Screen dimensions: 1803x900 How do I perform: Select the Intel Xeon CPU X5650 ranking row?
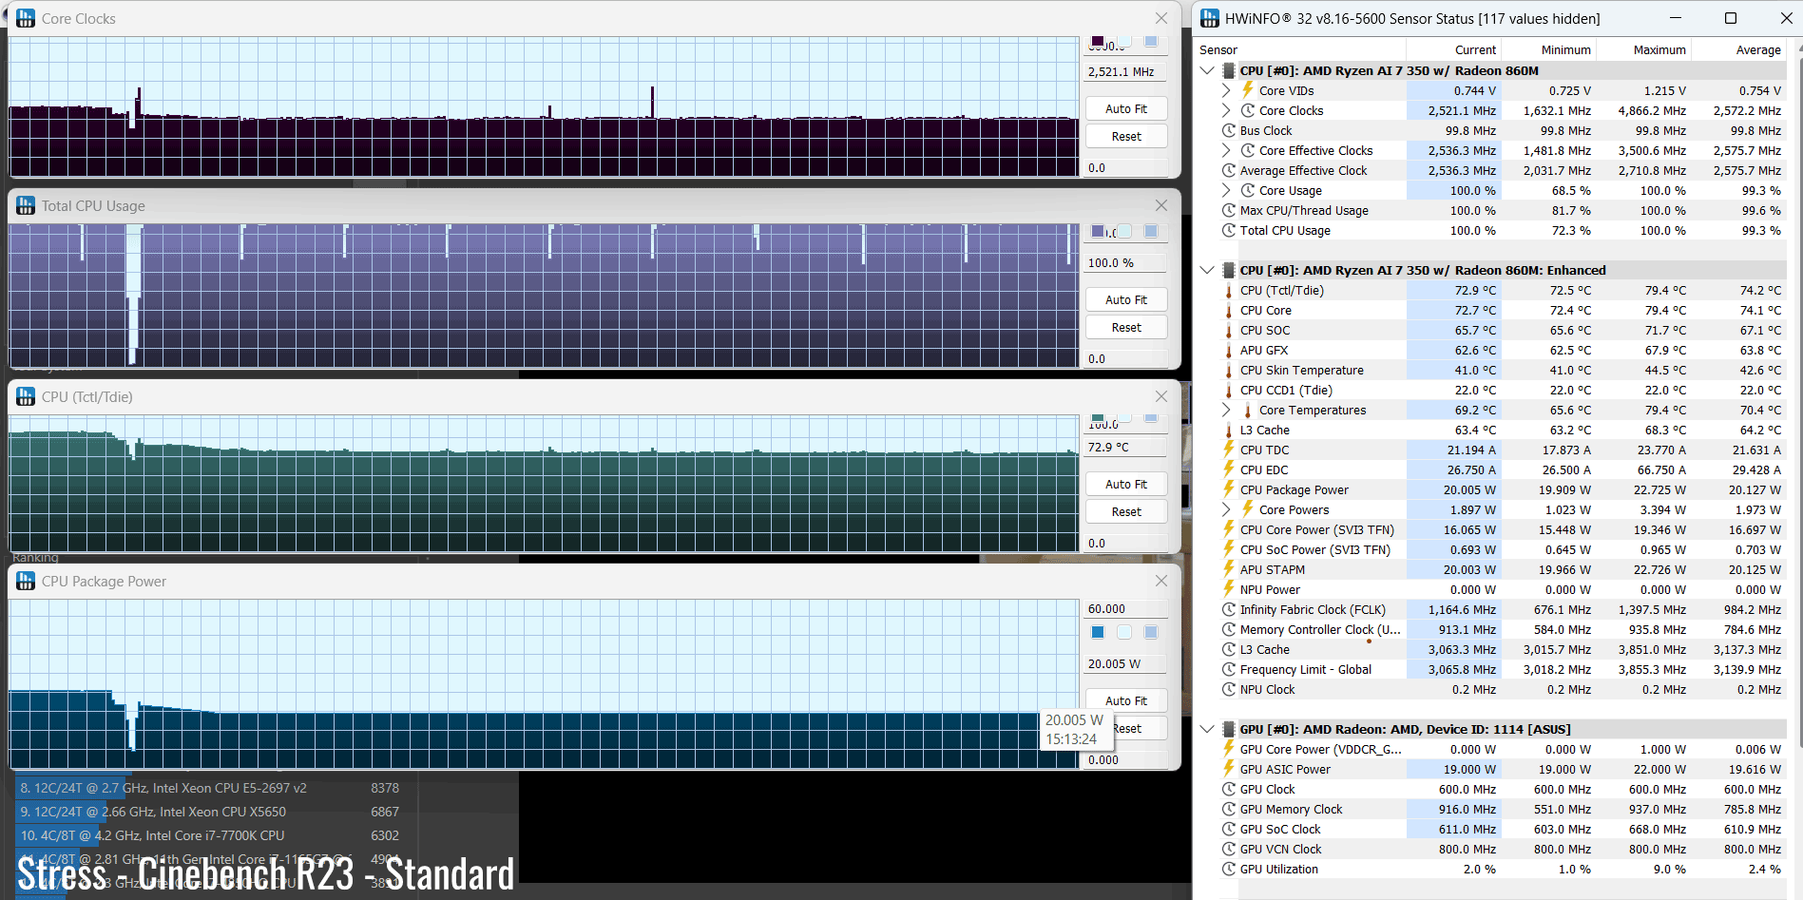click(x=209, y=812)
